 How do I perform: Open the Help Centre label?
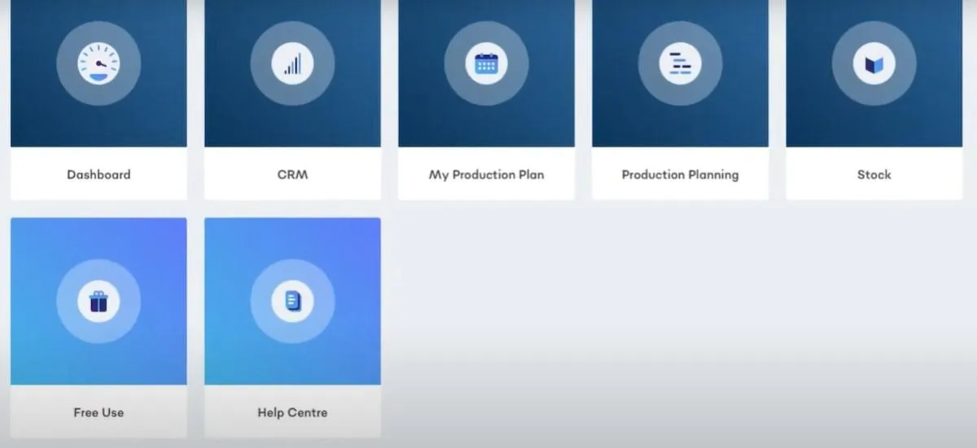(292, 412)
